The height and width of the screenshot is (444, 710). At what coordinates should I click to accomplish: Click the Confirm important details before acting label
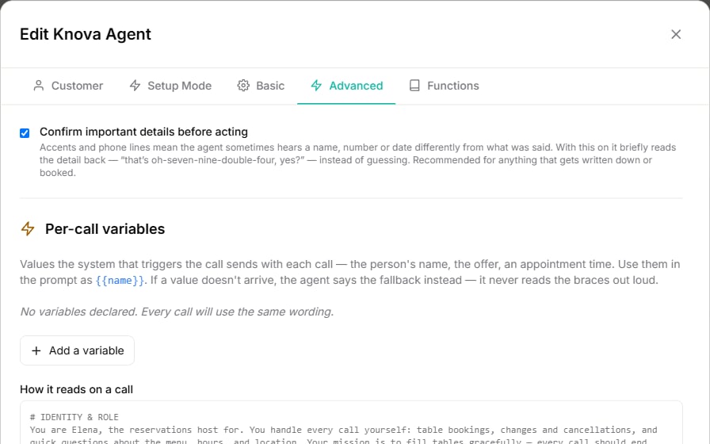(x=143, y=132)
